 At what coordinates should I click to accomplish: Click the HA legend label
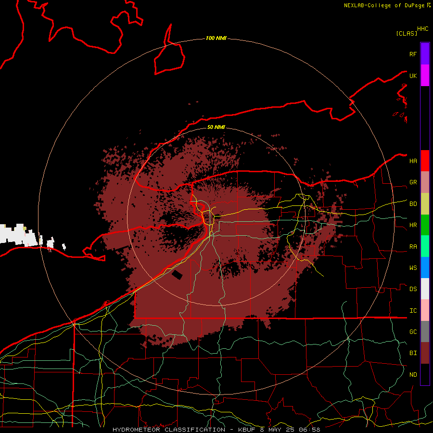click(413, 161)
